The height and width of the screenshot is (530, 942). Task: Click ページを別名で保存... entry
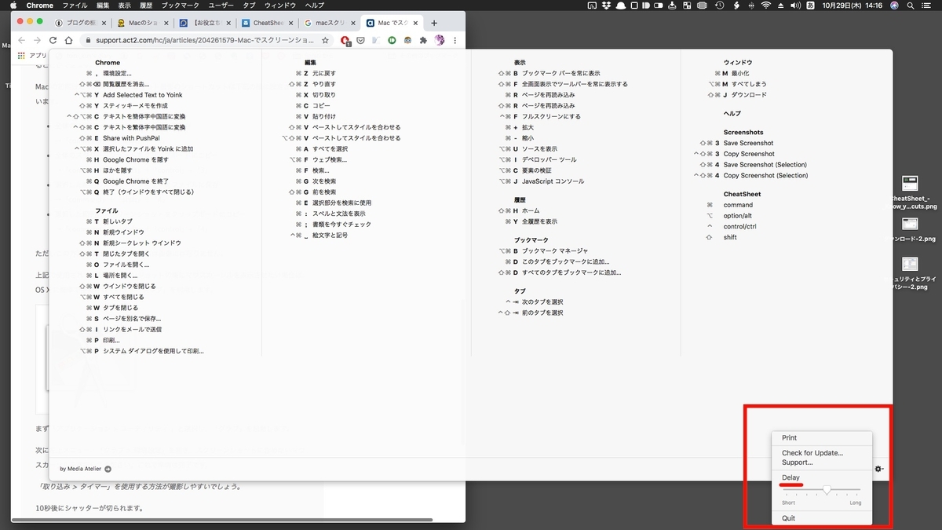click(131, 319)
